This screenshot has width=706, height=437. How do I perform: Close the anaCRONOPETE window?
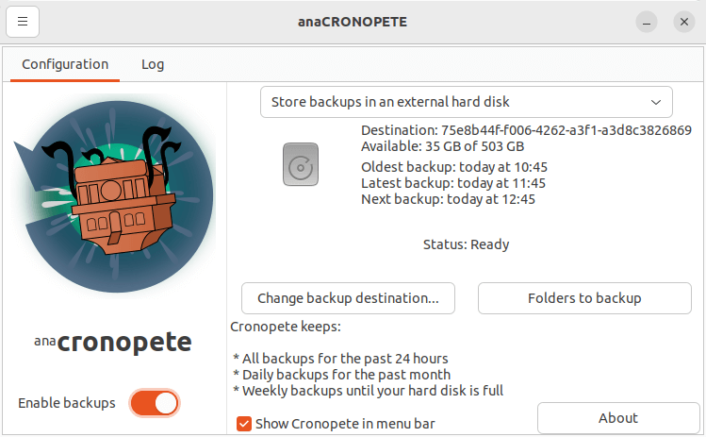pos(684,22)
